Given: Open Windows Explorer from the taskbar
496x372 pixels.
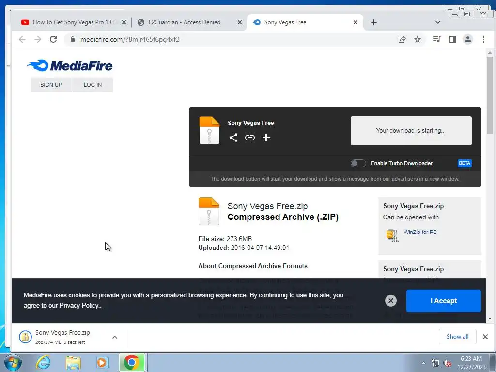Looking at the screenshot, I should click(73, 362).
